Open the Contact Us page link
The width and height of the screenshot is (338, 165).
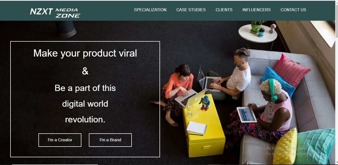pyautogui.click(x=293, y=10)
